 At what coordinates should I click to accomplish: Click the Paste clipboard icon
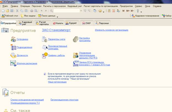pos(26,11)
